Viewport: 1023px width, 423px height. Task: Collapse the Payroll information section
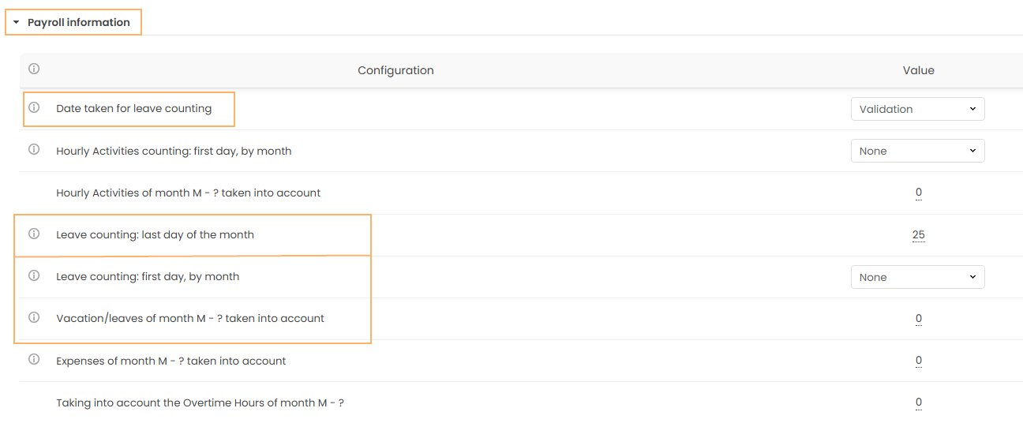pos(17,23)
